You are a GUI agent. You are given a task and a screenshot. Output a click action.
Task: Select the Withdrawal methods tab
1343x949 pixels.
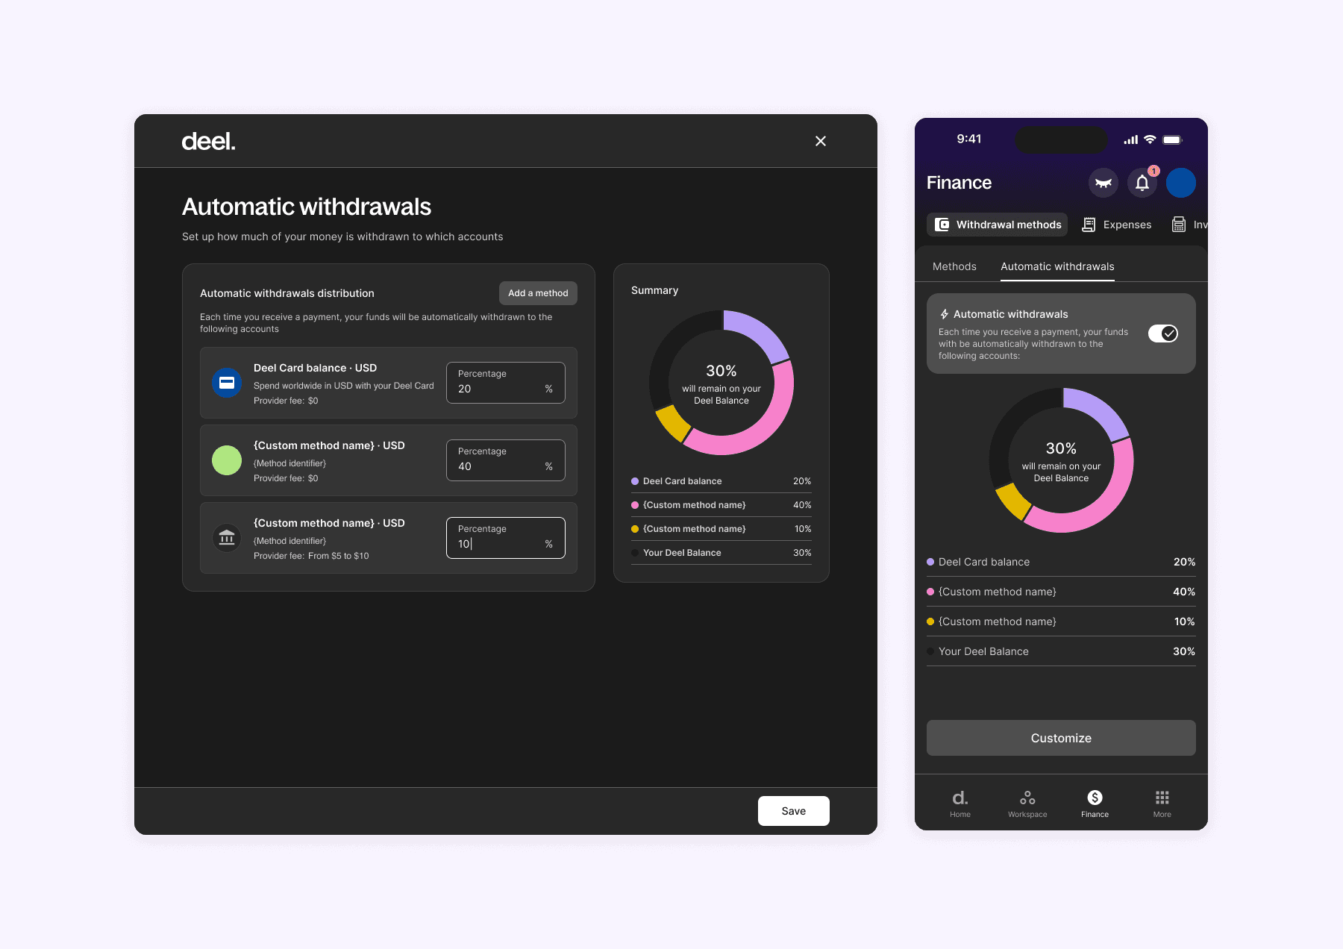pos(998,225)
